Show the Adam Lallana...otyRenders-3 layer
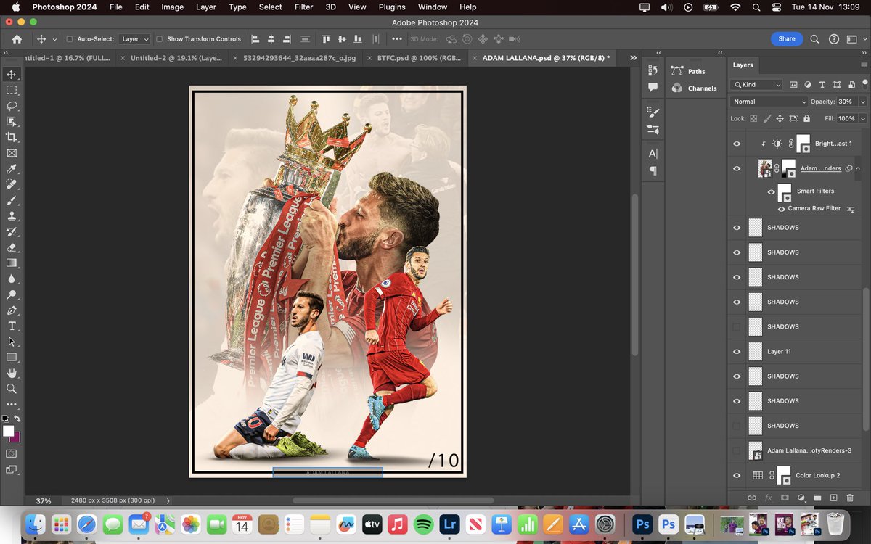Image resolution: width=871 pixels, height=544 pixels. click(737, 450)
